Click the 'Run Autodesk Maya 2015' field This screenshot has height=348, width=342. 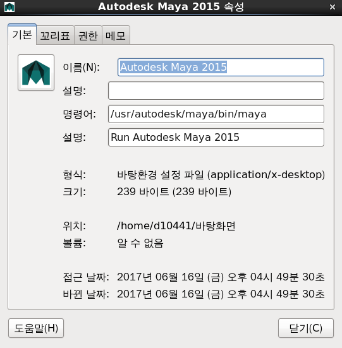216,138
